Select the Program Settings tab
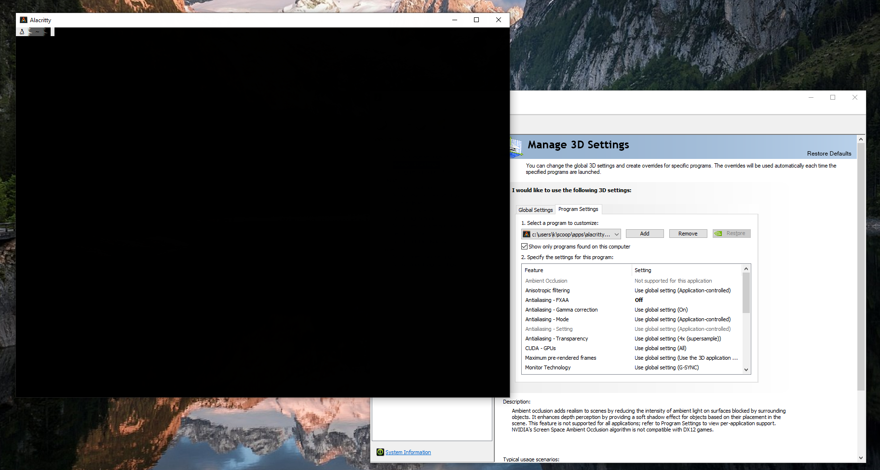The width and height of the screenshot is (880, 470). pos(578,209)
